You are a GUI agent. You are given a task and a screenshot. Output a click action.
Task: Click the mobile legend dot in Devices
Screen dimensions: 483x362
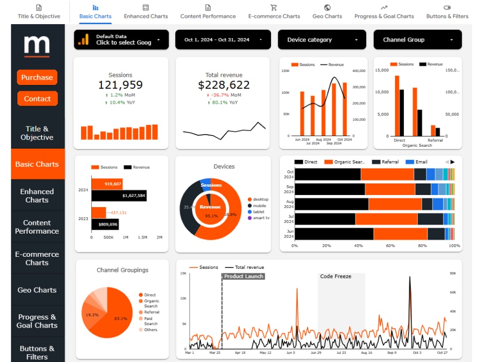(x=250, y=206)
